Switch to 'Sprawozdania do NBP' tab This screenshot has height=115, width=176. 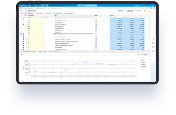(41, 8)
